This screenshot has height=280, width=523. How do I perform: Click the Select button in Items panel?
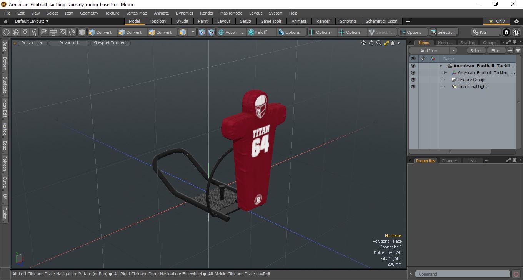coord(476,51)
